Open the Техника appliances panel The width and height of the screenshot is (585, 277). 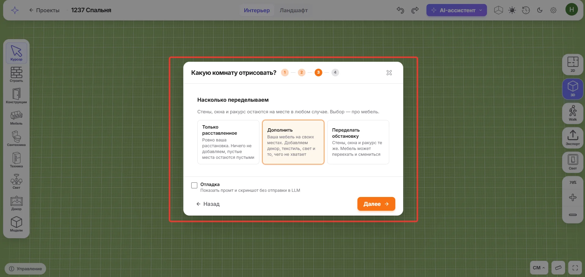[x=16, y=160]
